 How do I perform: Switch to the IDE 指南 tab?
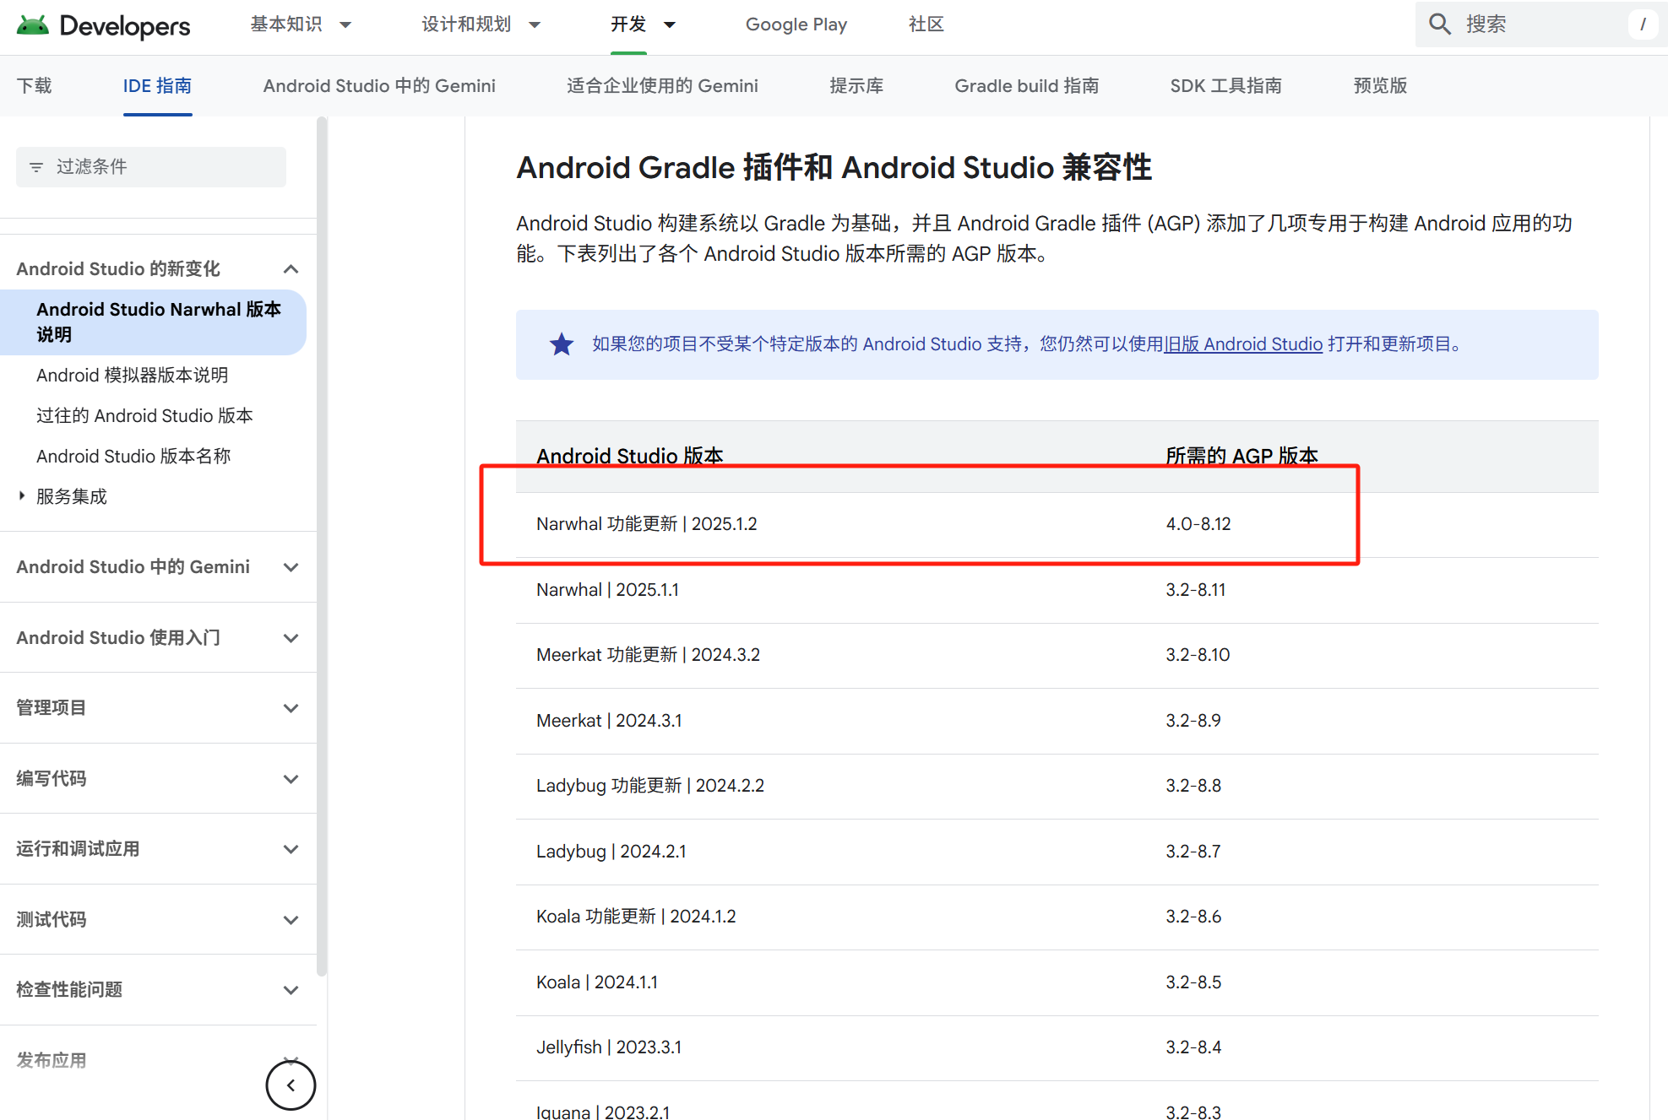click(x=157, y=86)
